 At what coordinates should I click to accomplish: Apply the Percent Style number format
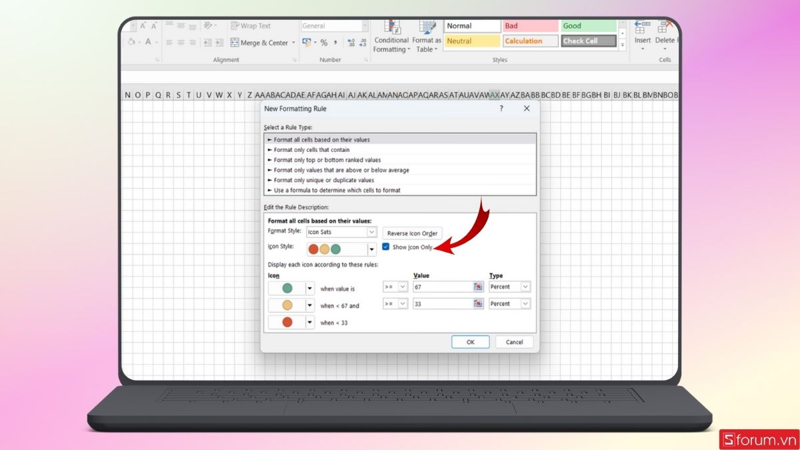(x=324, y=43)
